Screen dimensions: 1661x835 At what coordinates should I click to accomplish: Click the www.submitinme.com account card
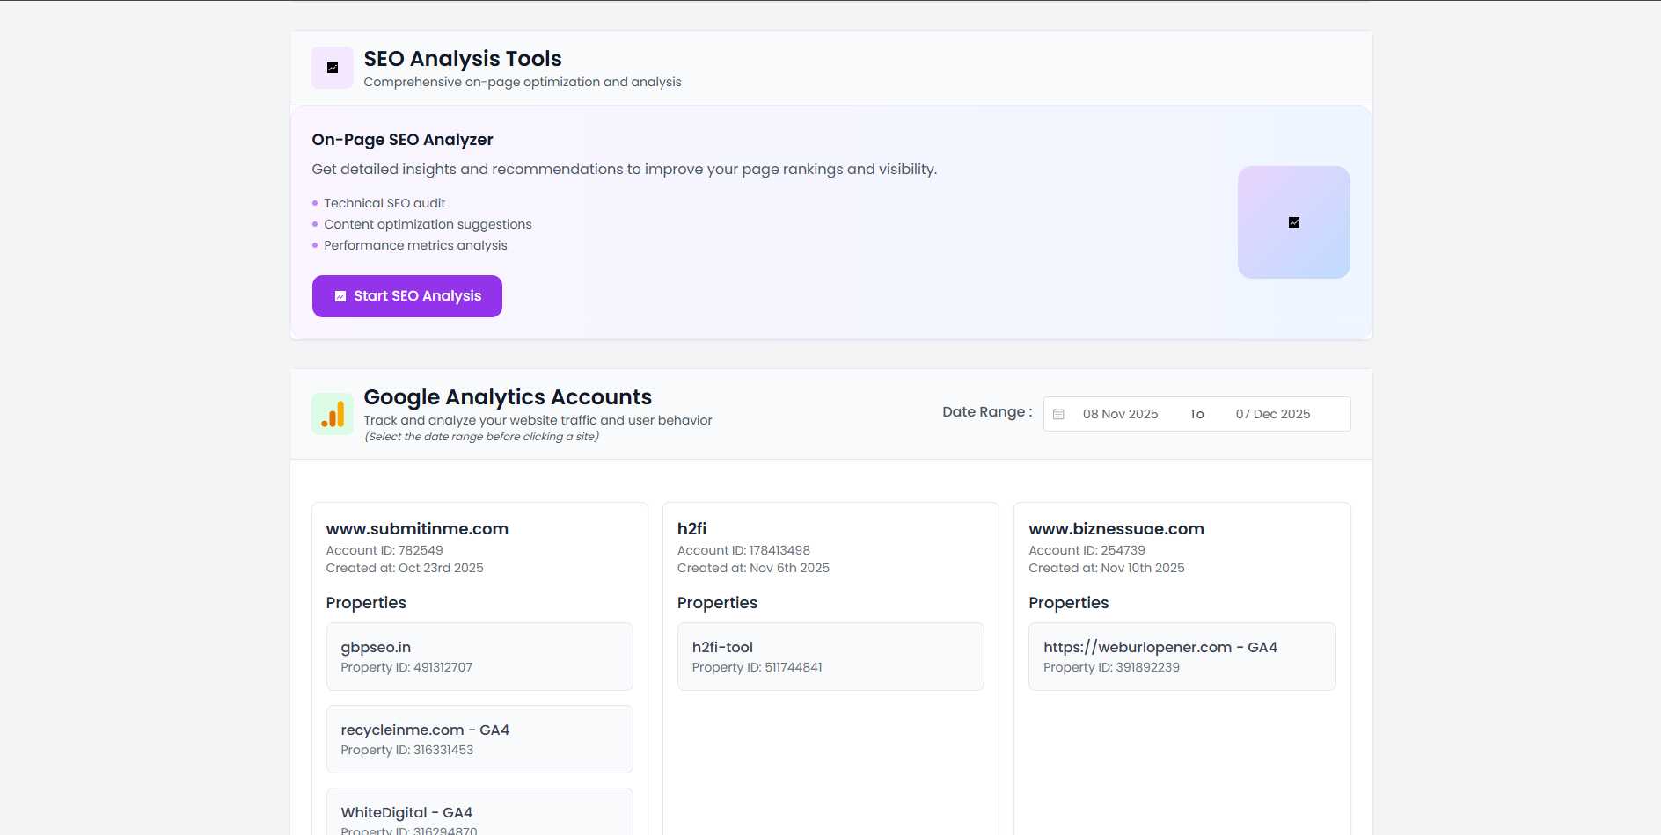[x=416, y=528]
